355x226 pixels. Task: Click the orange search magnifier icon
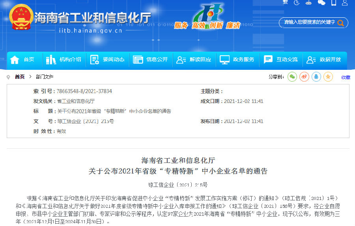340,23
